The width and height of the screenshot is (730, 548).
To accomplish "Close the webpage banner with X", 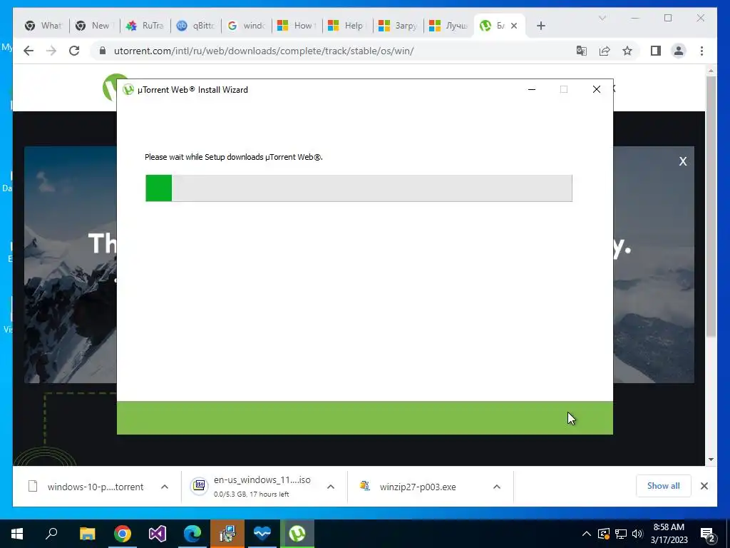I will click(682, 161).
